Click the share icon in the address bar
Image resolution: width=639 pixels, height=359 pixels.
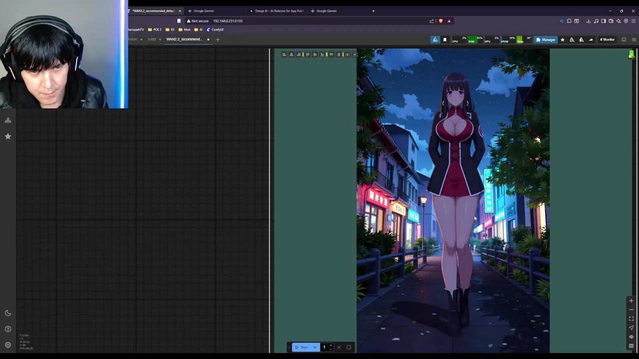click(431, 21)
